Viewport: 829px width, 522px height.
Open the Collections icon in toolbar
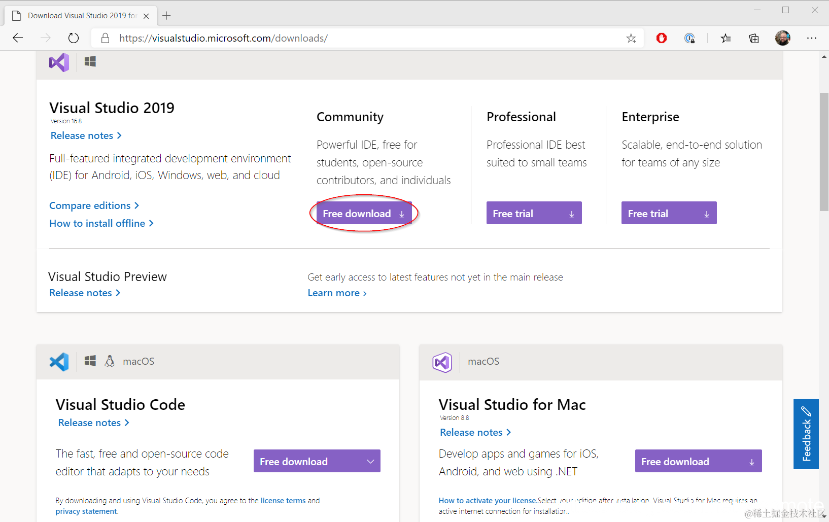(754, 38)
